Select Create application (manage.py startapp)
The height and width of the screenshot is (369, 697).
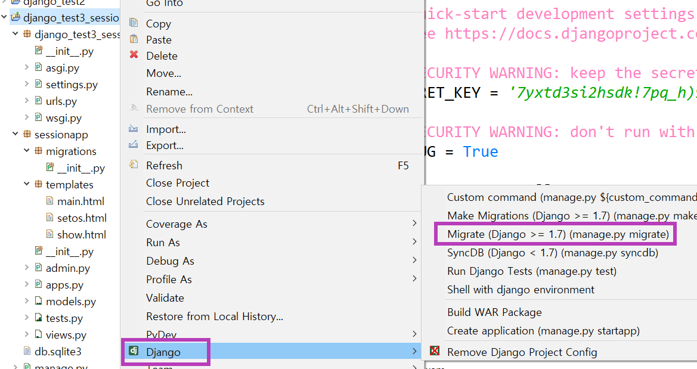(x=543, y=331)
